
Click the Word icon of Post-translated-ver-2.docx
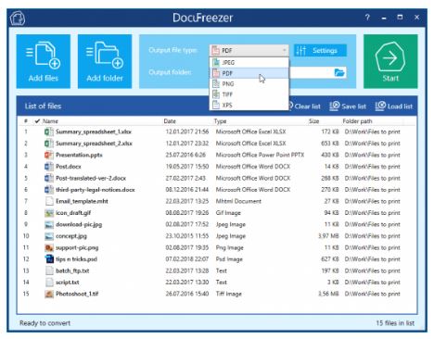pos(49,178)
